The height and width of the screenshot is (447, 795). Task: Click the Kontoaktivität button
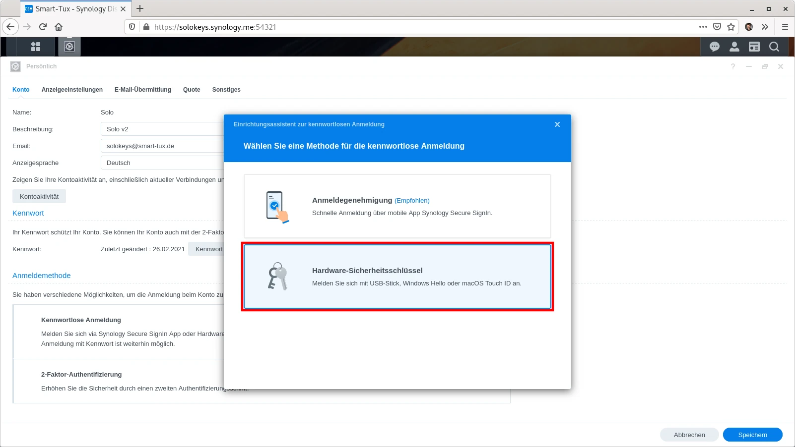39,197
